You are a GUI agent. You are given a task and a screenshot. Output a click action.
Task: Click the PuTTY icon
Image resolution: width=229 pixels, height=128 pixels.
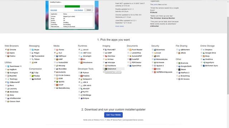(x=82, y=92)
